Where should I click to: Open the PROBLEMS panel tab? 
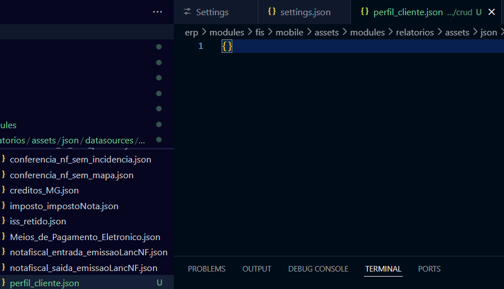pyautogui.click(x=206, y=269)
